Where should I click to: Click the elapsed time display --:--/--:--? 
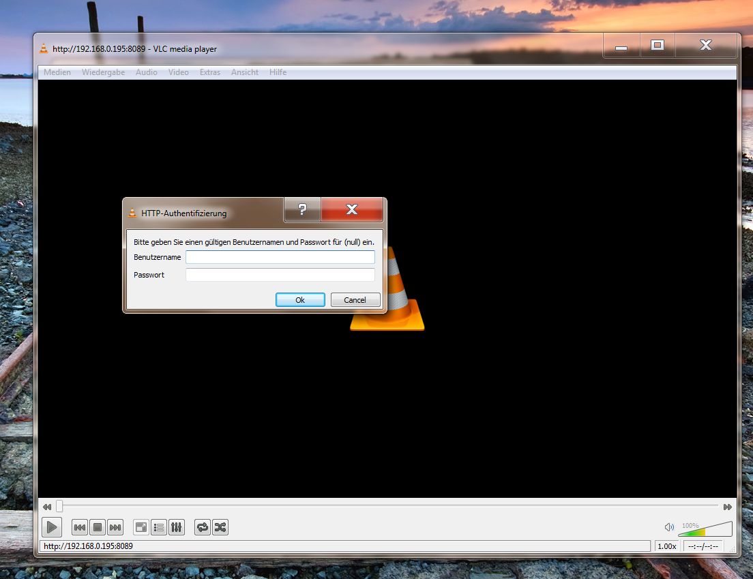(703, 546)
